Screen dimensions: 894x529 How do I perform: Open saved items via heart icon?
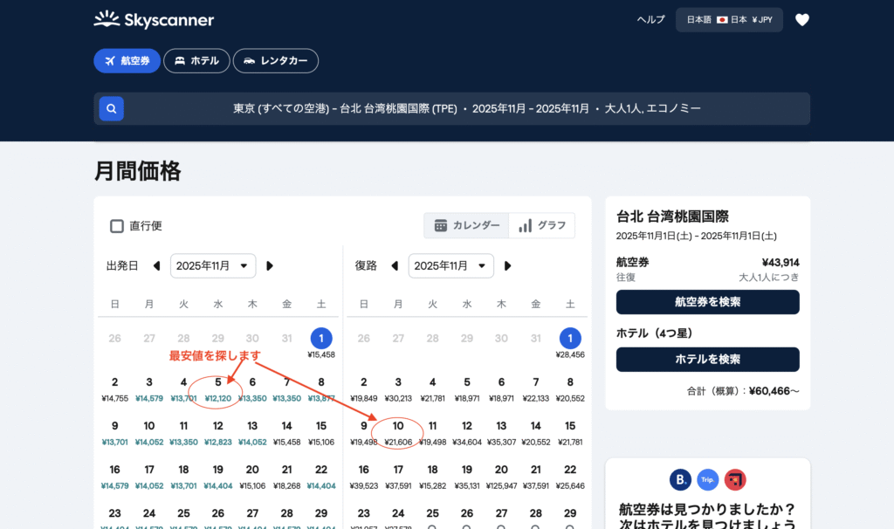click(x=801, y=20)
